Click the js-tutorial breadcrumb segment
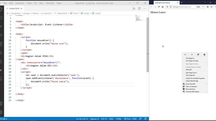Viewport: 216px width, 121px height. pyautogui.click(x=46, y=13)
